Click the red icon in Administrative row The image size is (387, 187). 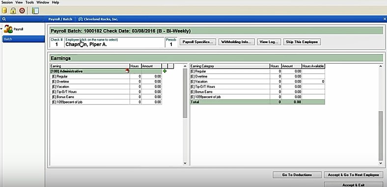(127, 71)
